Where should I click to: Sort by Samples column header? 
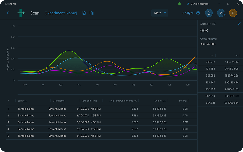coord(22,101)
